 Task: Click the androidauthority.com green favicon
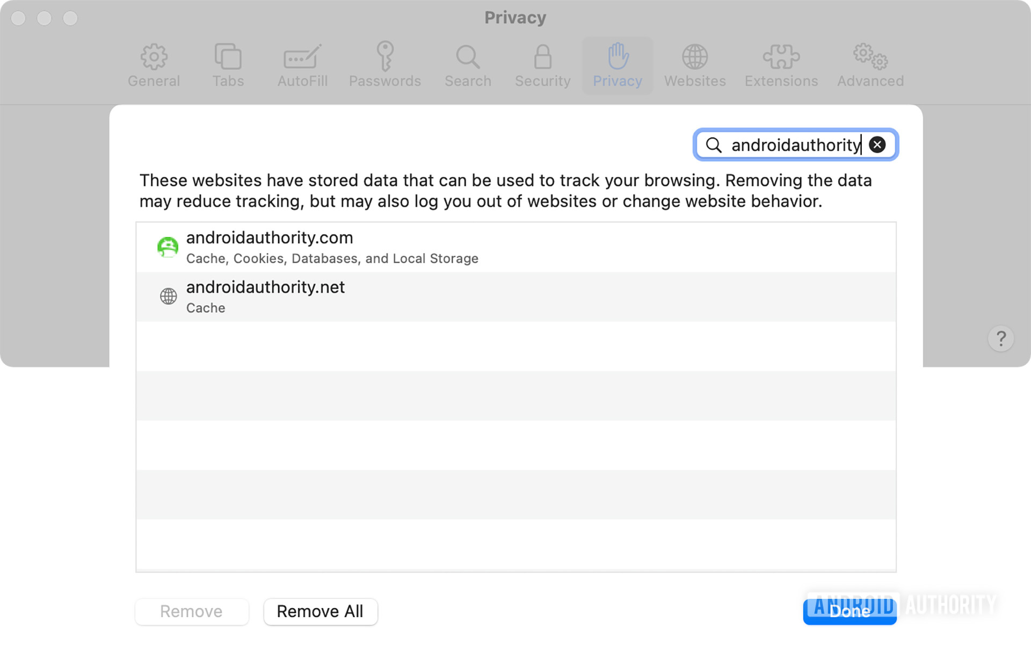click(x=168, y=247)
